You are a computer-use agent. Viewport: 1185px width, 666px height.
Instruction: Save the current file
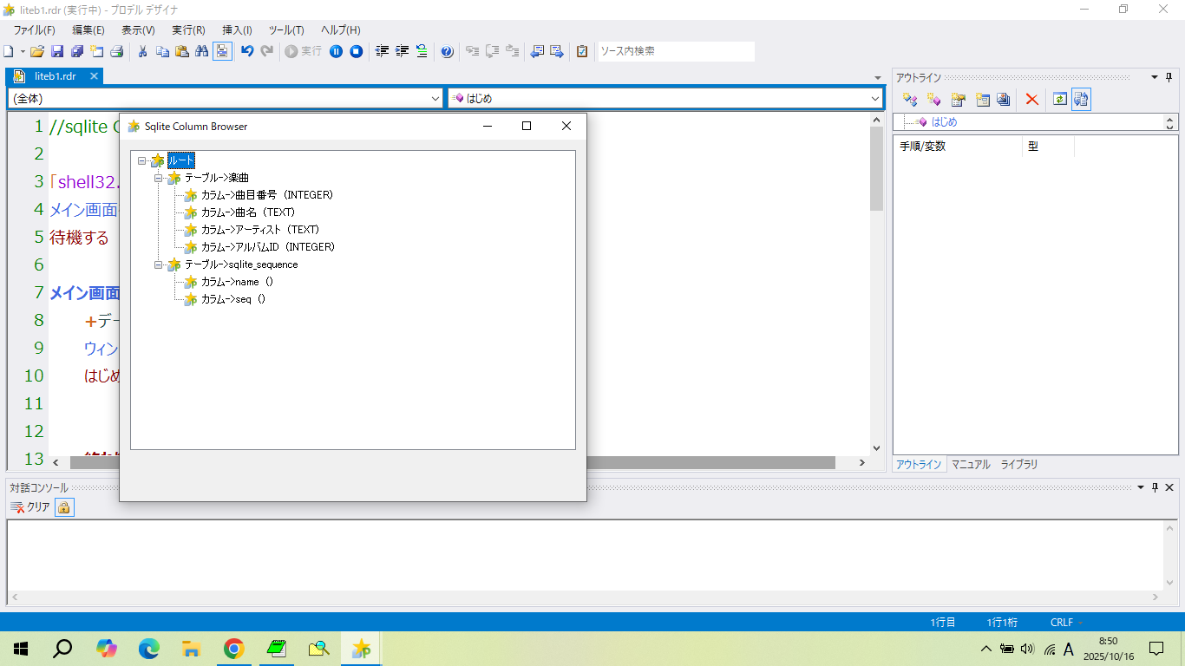tap(57, 51)
